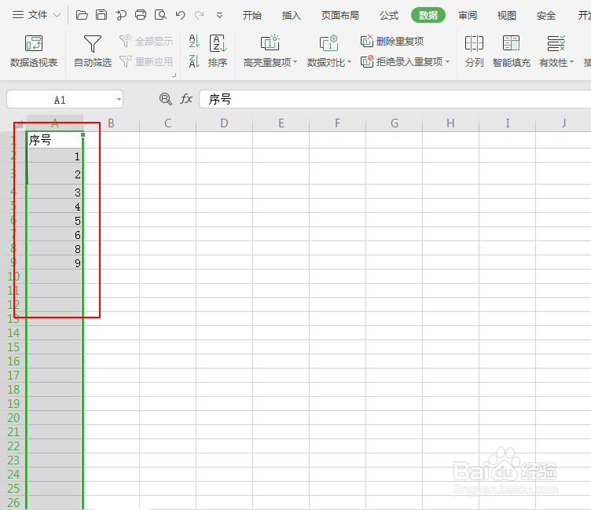Click the Name Box showing A1
The height and width of the screenshot is (510, 591).
tap(61, 100)
